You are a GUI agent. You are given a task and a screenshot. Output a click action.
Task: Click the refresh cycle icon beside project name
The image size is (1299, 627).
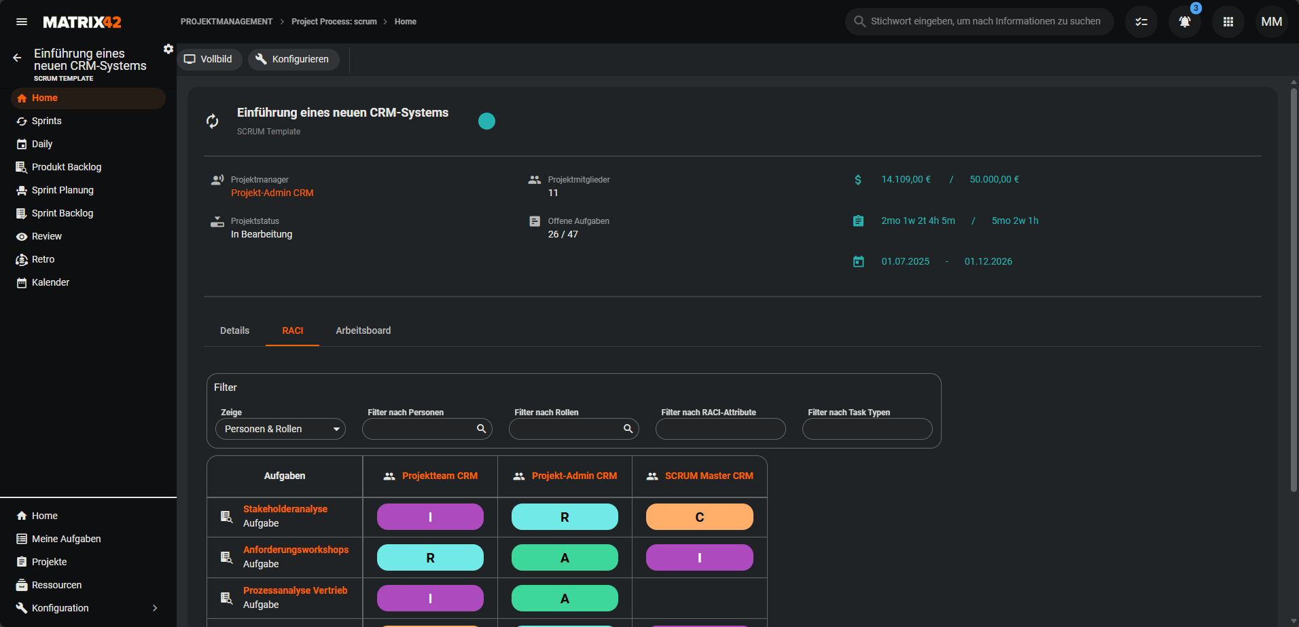pos(213,121)
